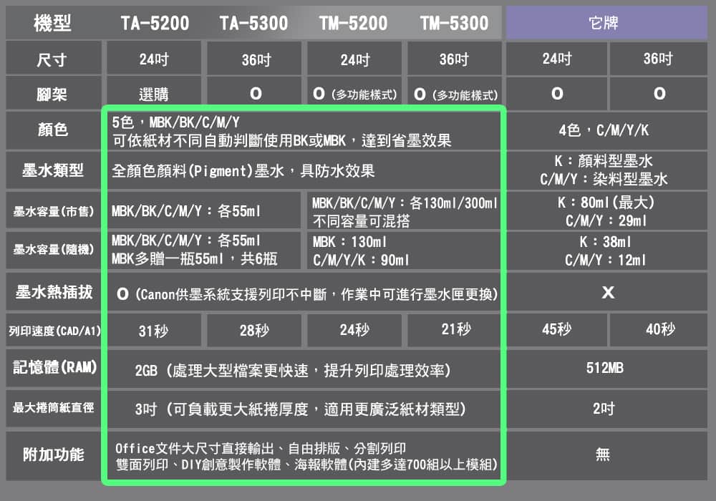
Task: Click the 40秒 speed cell
Action: [x=659, y=329]
